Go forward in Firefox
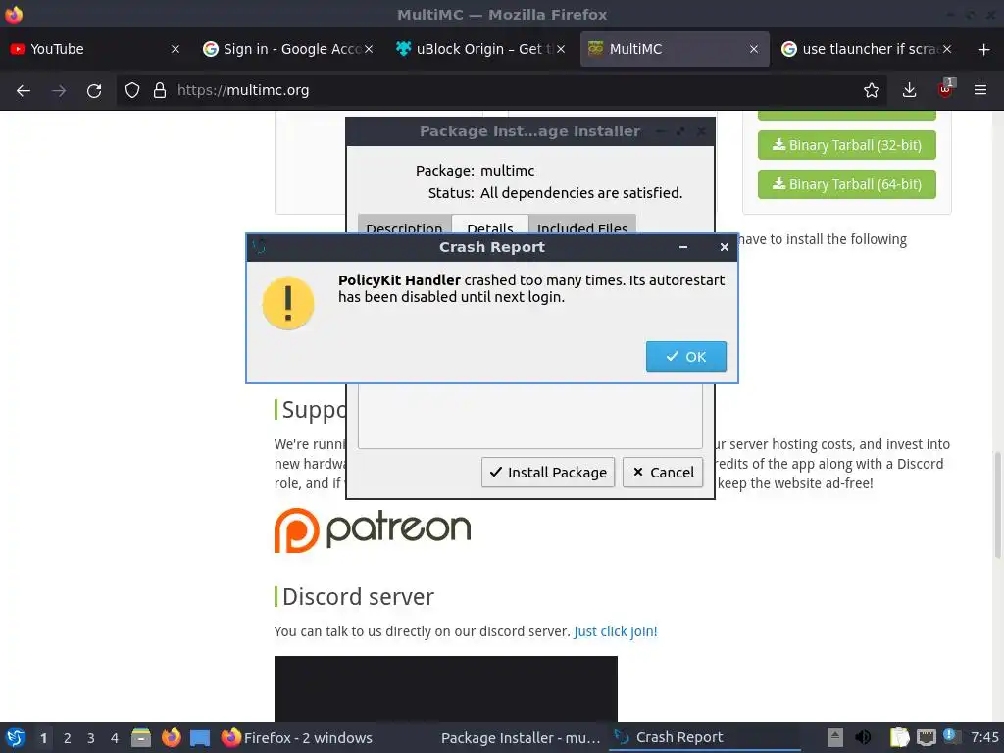1004x753 pixels. click(59, 91)
